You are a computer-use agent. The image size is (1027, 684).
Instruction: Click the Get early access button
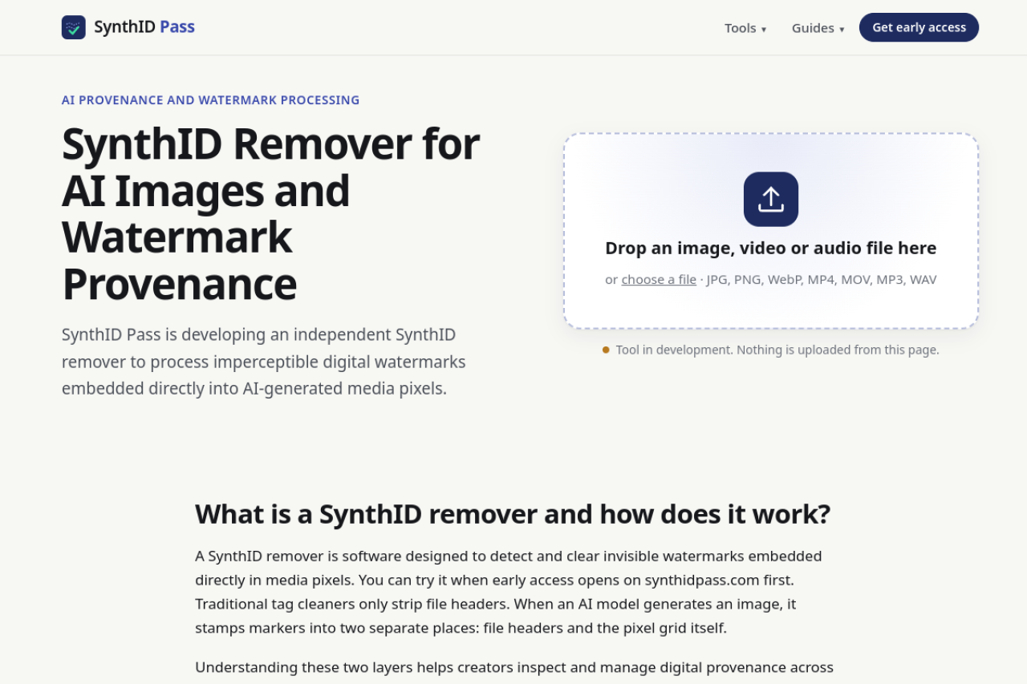coord(919,27)
